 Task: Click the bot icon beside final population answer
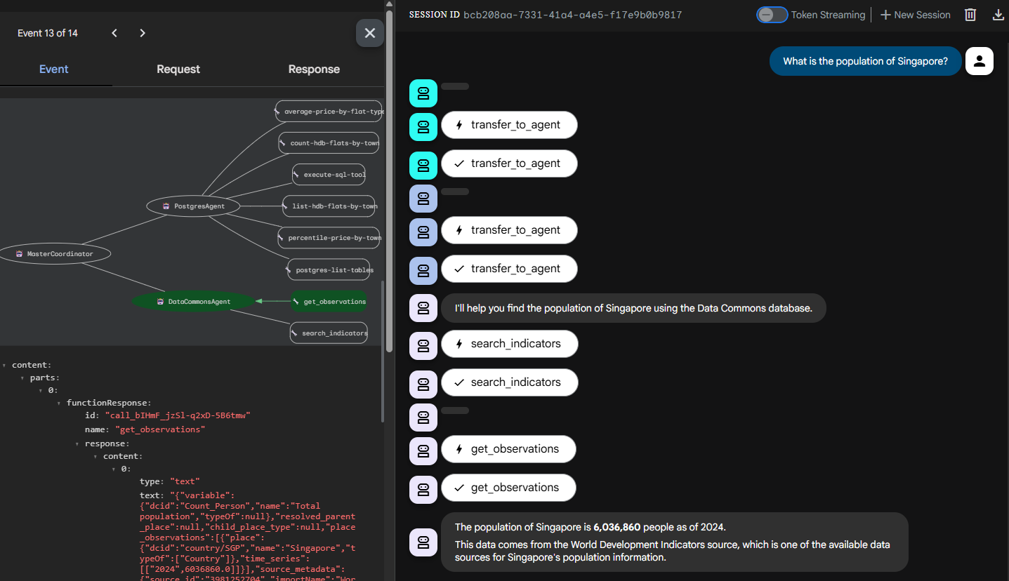point(423,542)
